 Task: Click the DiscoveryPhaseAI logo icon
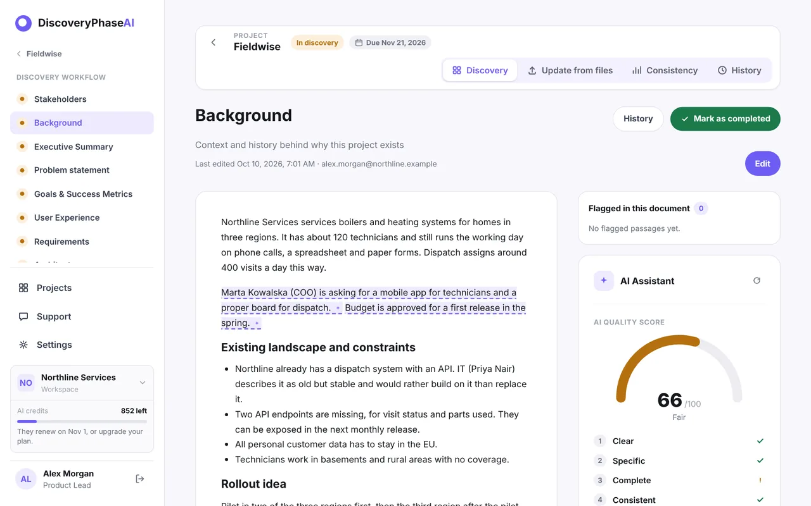[23, 23]
